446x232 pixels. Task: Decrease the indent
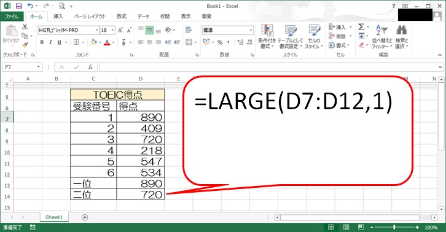coord(168,42)
